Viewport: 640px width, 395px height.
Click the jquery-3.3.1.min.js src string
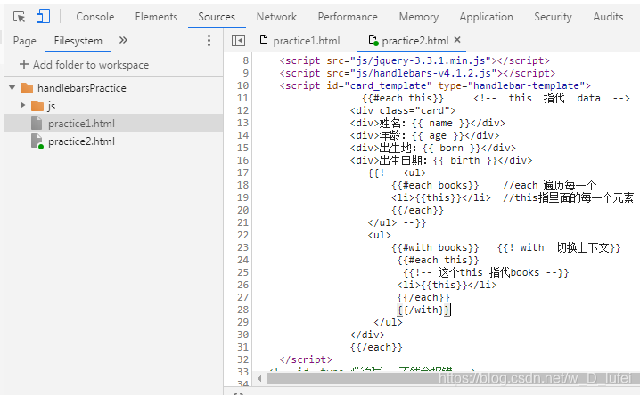421,60
